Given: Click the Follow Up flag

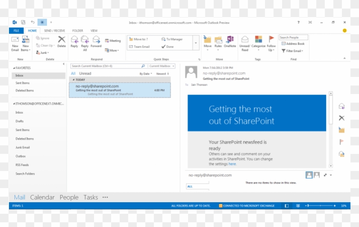Looking at the screenshot, I should pos(271,44).
